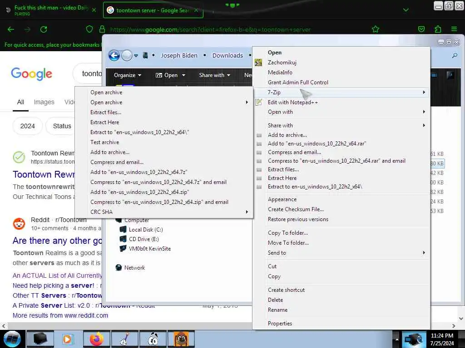Click the horizontal scrollbar right arrow

(454, 326)
